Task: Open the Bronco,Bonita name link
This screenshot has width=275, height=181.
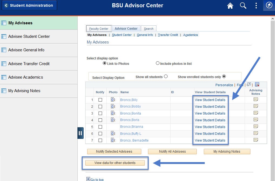Action: click(130, 113)
